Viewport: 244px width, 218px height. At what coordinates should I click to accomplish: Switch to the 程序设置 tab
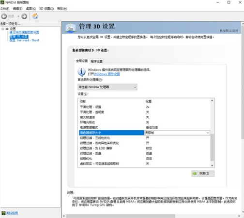click(96, 61)
